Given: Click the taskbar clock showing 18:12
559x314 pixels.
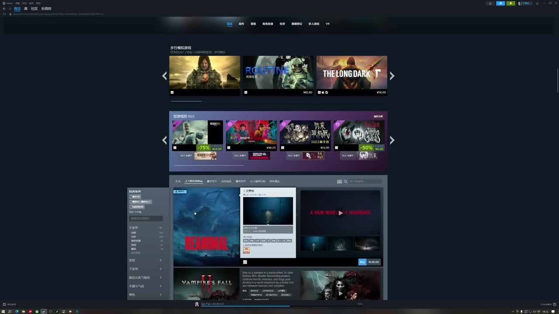Looking at the screenshot, I should click(545, 311).
